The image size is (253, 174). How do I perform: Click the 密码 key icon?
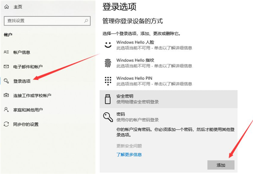(x=107, y=117)
